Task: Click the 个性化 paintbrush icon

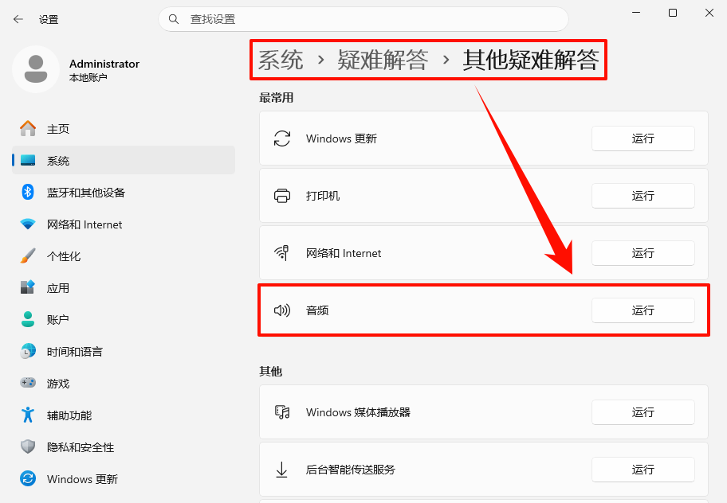Action: (x=28, y=256)
